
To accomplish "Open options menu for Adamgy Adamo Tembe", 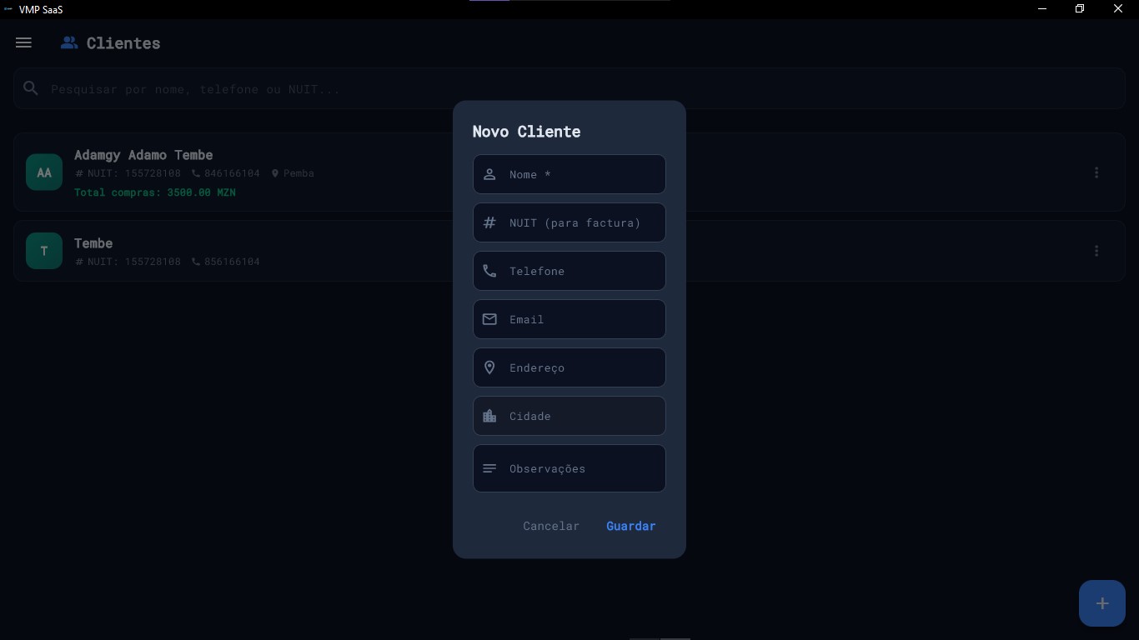I will [1096, 172].
